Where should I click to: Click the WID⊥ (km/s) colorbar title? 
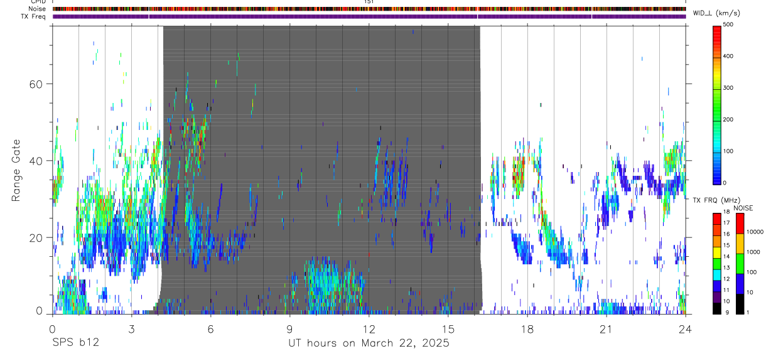pos(716,14)
